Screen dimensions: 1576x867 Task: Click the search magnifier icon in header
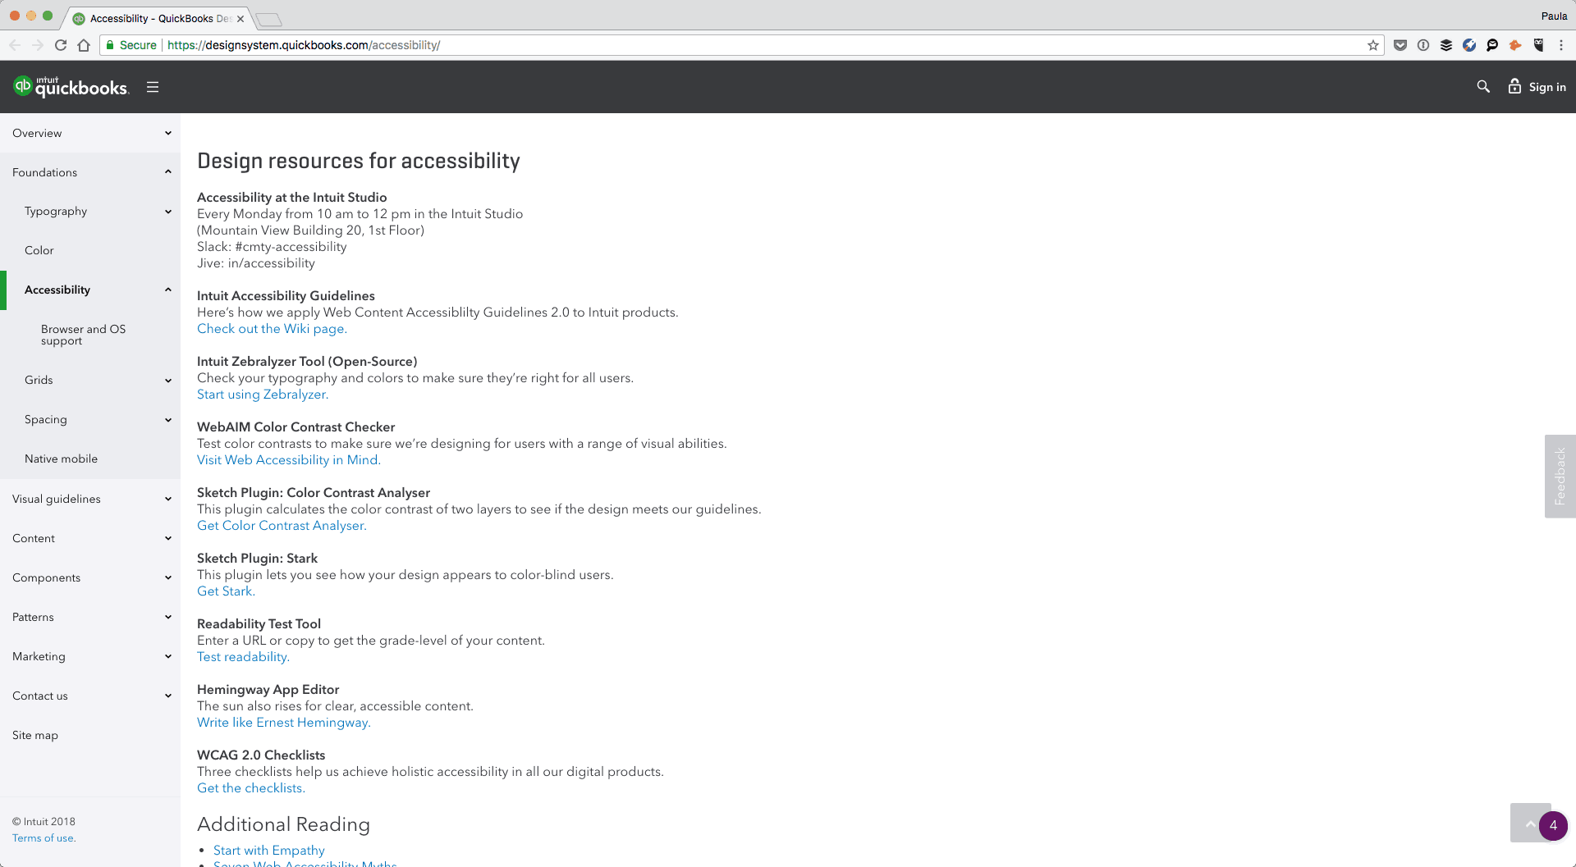coord(1483,86)
